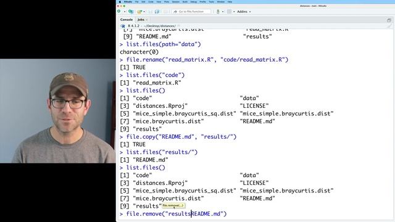This screenshot has width=395, height=222.
Task: Open the View menu
Action: (159, 2)
